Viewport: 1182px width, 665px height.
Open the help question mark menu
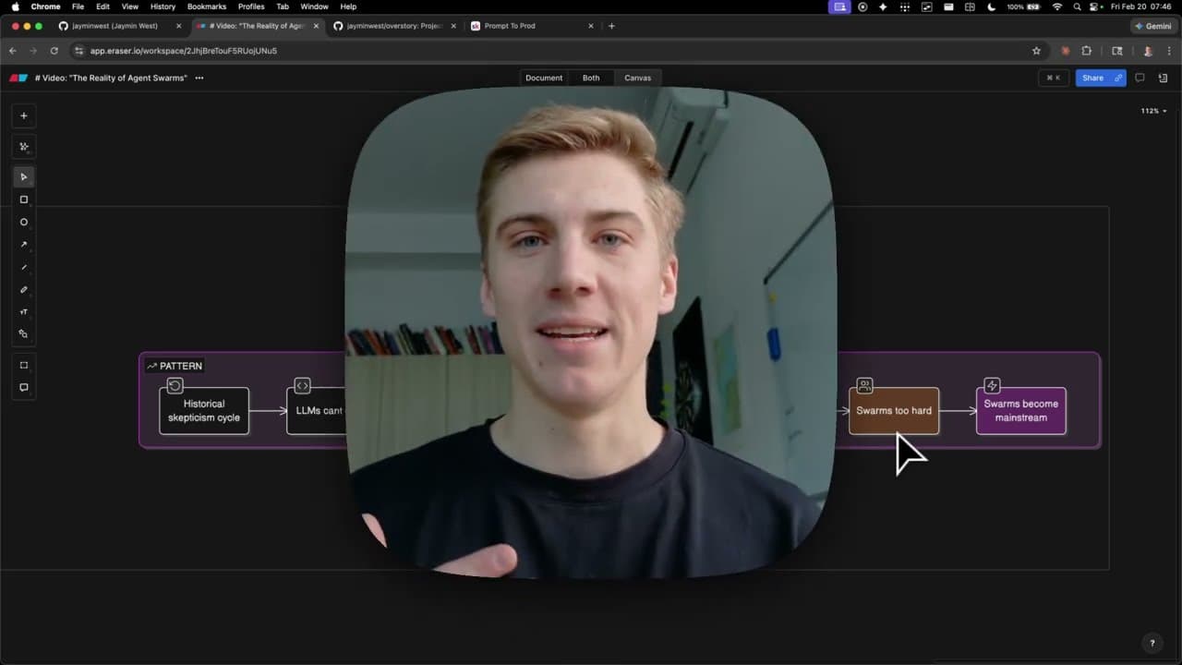coord(1152,643)
